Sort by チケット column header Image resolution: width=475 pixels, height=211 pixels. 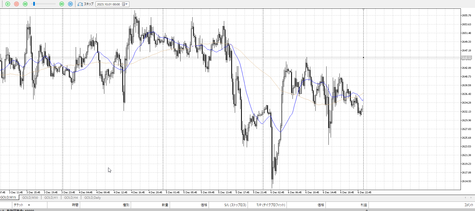pyautogui.click(x=19, y=205)
